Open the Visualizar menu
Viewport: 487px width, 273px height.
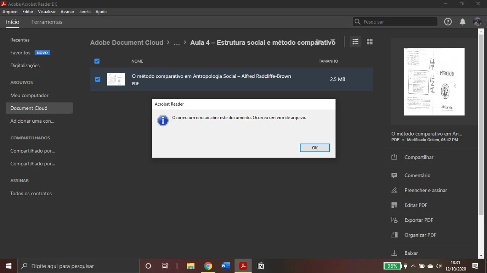[x=47, y=12]
